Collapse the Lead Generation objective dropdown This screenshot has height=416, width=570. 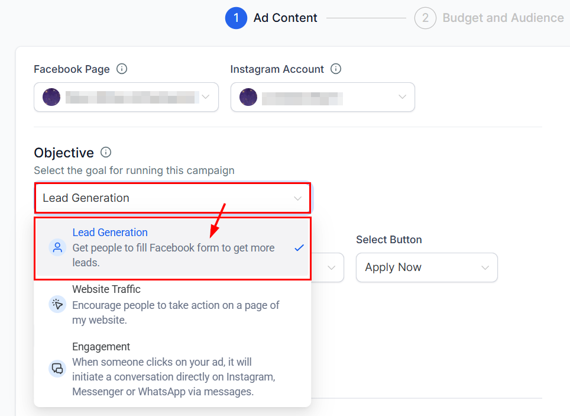(x=173, y=198)
